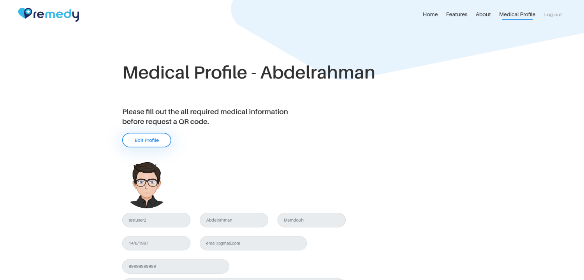Click the Edit Profile button
This screenshot has height=280, width=584.
pos(147,140)
